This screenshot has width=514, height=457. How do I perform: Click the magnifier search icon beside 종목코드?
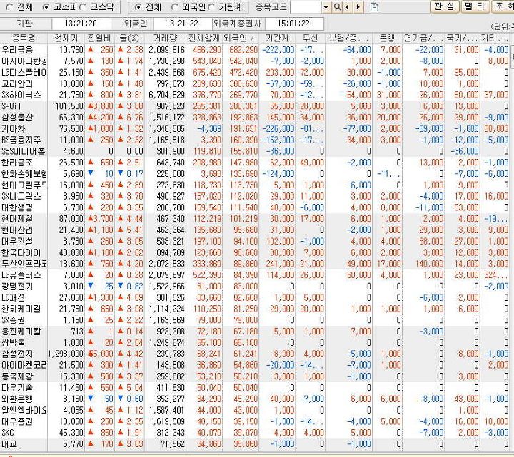pyautogui.click(x=337, y=7)
